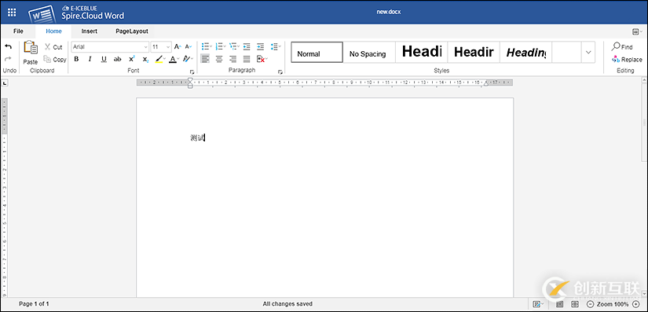Screen dimensions: 648x312
Task: Click the Find search button
Action: click(x=622, y=46)
